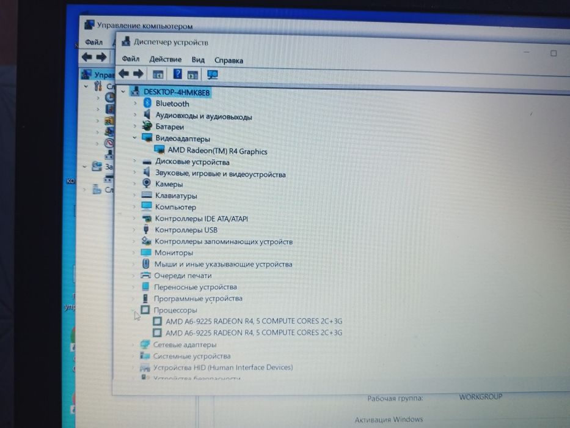
Task: Collapse the Видеоадаптеры category
Action: [x=134, y=138]
